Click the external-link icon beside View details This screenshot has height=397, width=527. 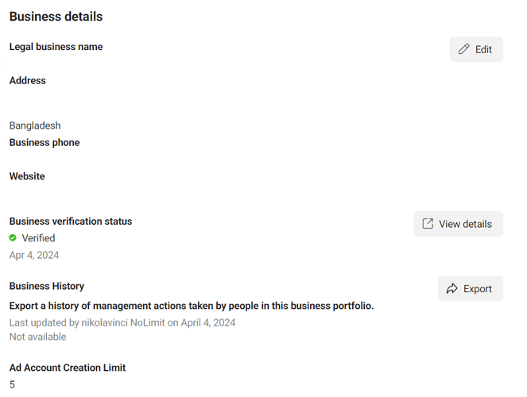point(428,223)
